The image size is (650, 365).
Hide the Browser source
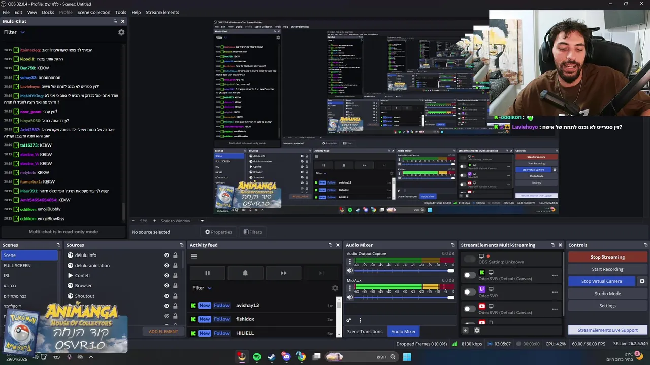[x=166, y=286]
